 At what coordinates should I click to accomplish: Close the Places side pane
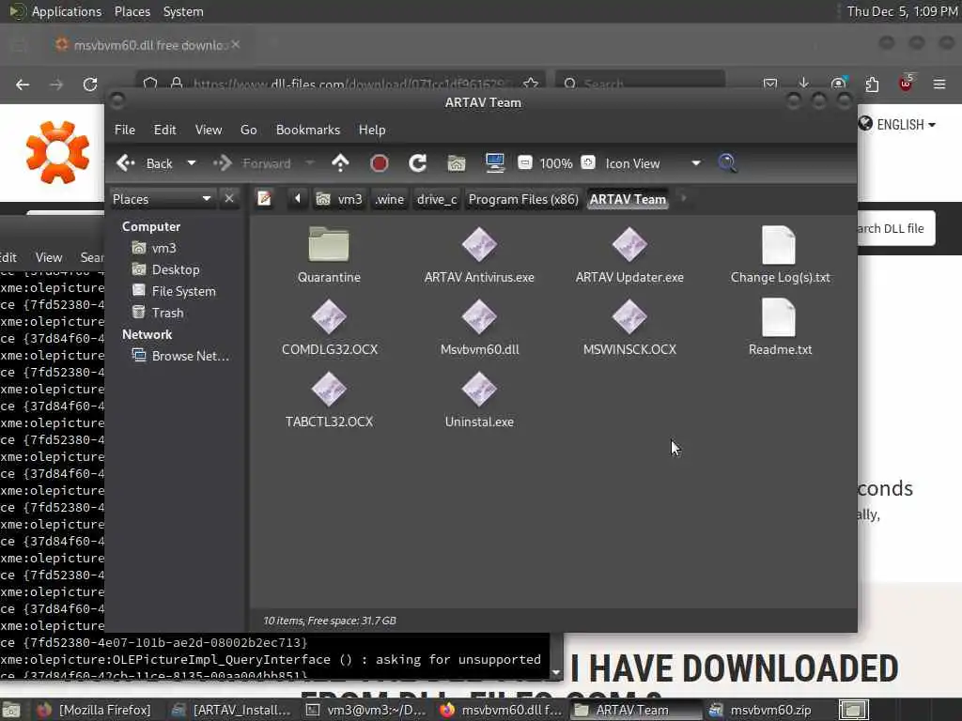(x=229, y=199)
